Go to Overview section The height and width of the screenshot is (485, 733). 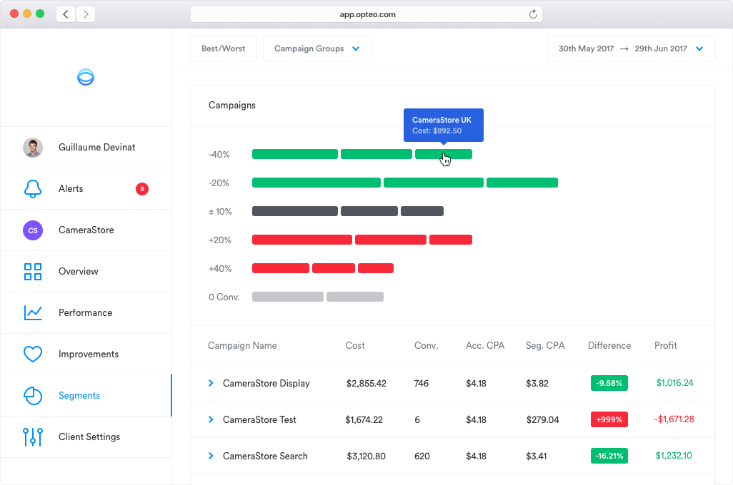coord(86,272)
